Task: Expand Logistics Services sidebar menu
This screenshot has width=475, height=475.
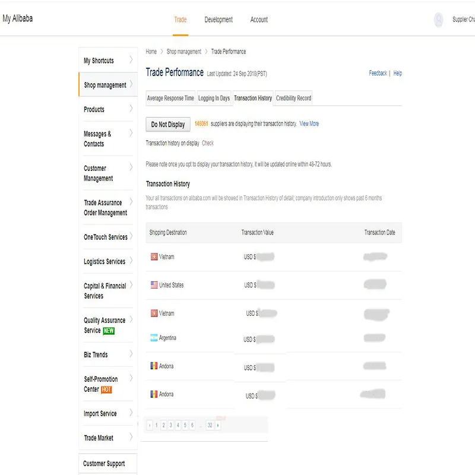Action: coord(107,261)
